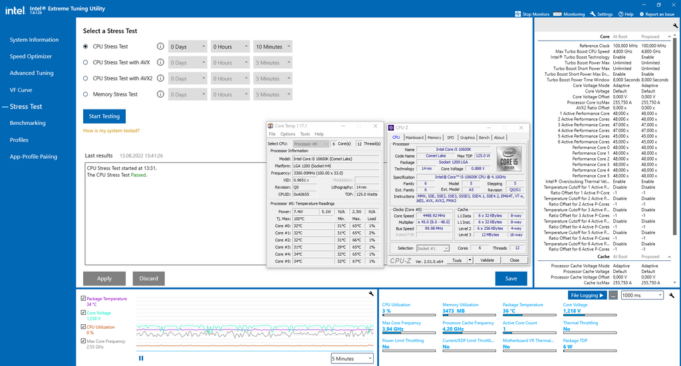The height and width of the screenshot is (366, 681).
Task: Open Profiles in the sidebar
Action: pyautogui.click(x=19, y=139)
